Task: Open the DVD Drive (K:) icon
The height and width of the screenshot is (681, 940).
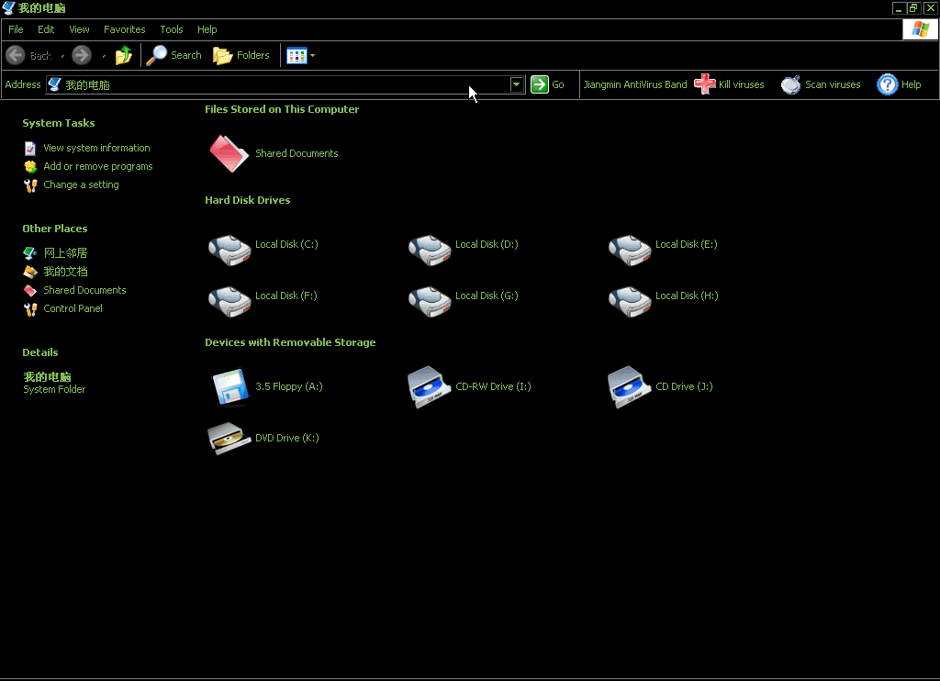Action: click(229, 439)
